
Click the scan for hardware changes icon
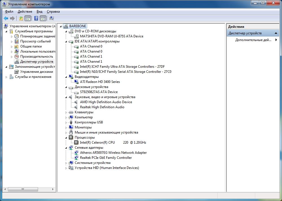[x=52, y=18]
